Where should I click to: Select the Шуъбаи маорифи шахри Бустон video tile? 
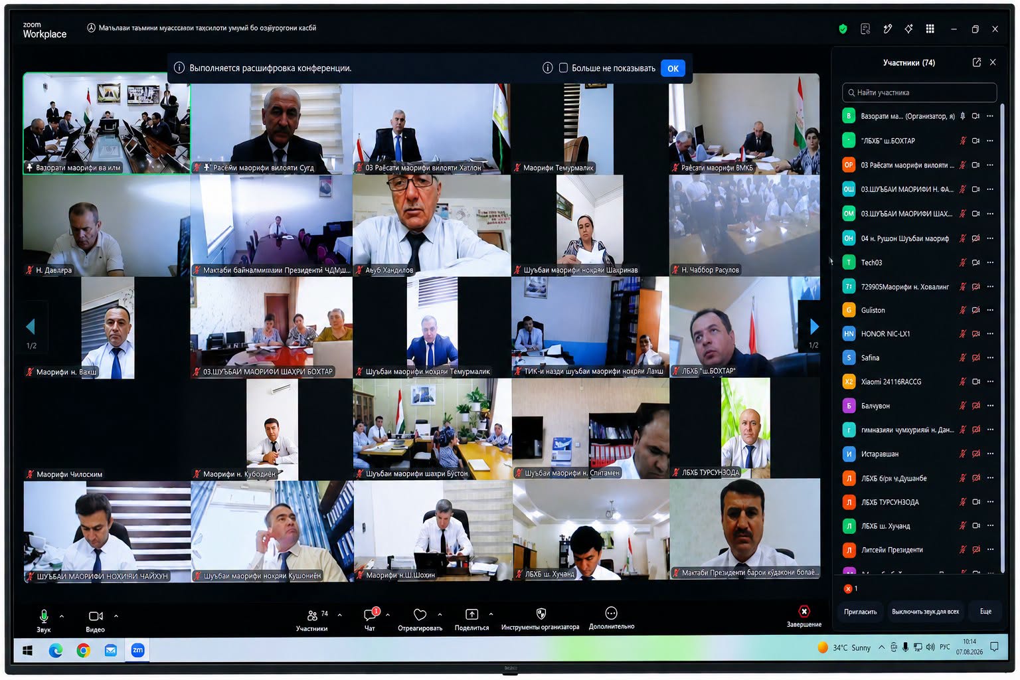432,429
